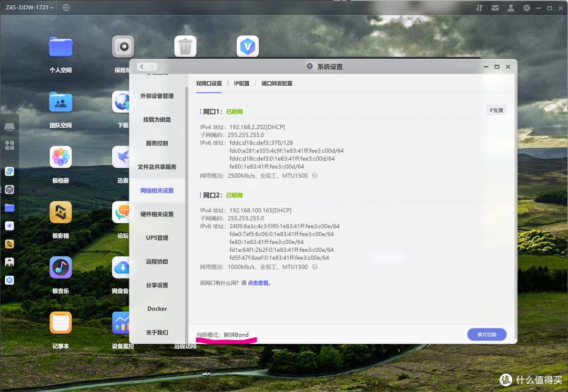Open the 网盘备份 cloud backup icon
The image size is (568, 392).
pyautogui.click(x=121, y=267)
